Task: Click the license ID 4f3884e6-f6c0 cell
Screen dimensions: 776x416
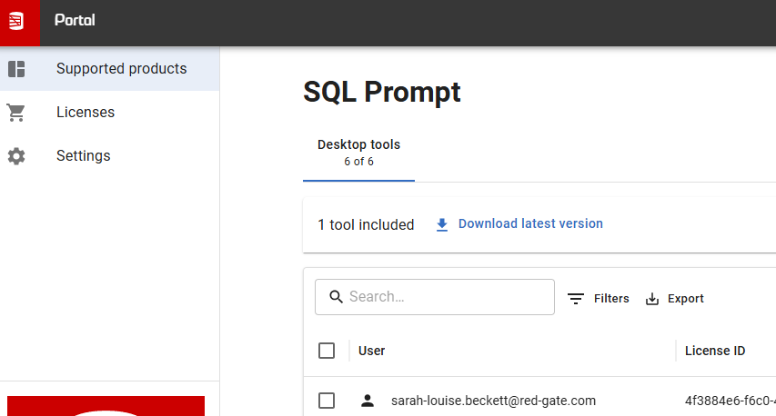Action: (731, 401)
